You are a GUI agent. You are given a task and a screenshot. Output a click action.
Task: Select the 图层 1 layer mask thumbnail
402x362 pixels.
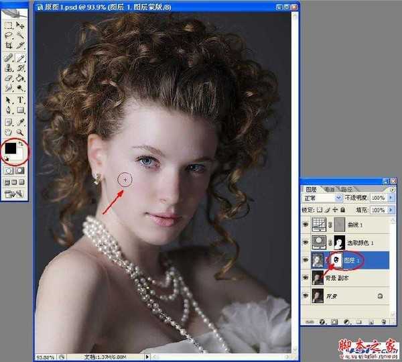[336, 260]
